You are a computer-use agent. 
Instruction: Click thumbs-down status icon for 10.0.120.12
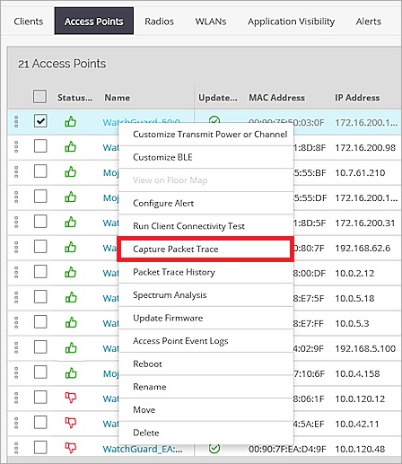coord(71,398)
